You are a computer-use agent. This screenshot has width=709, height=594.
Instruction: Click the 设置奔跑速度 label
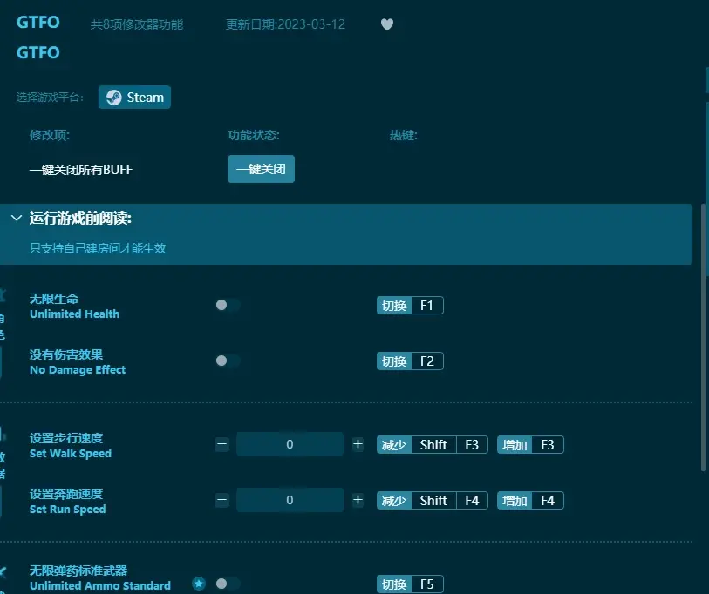click(66, 494)
